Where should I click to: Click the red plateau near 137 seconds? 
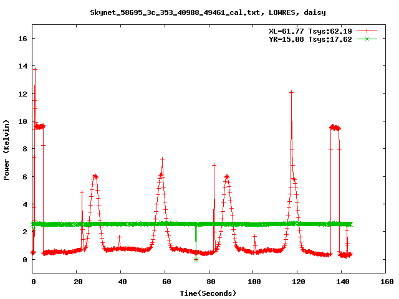[x=335, y=128]
